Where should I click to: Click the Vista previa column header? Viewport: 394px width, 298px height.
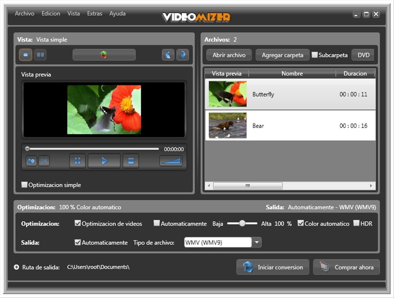pyautogui.click(x=227, y=73)
